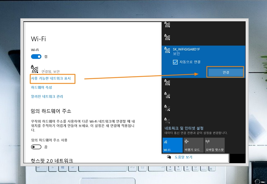The width and height of the screenshot is (267, 184).
Task: Enable the 임의 하드웨어 주소 사용 toggle
Action: (36, 147)
